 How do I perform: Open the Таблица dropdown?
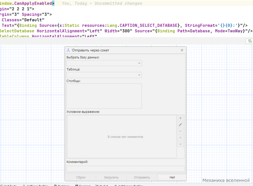tap(104, 75)
